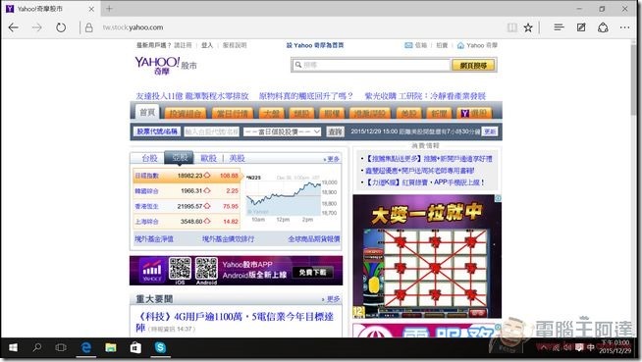642x362 pixels.
Task: Switch to the 美股 market tab
Action: tap(237, 158)
